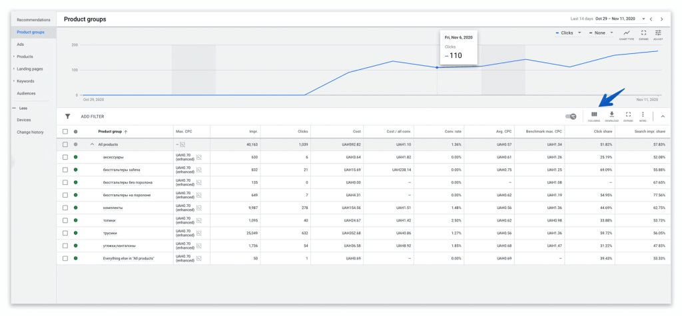
Task: Click the chart Adjust icon
Action: 658,34
